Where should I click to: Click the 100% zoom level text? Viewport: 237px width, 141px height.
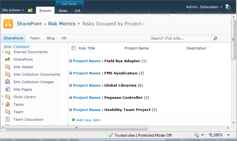pyautogui.click(x=218, y=135)
